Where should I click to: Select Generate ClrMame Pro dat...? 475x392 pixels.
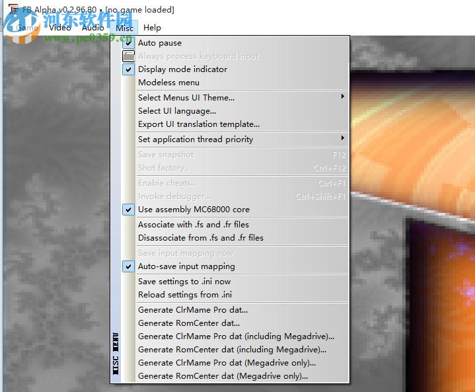pyautogui.click(x=235, y=310)
